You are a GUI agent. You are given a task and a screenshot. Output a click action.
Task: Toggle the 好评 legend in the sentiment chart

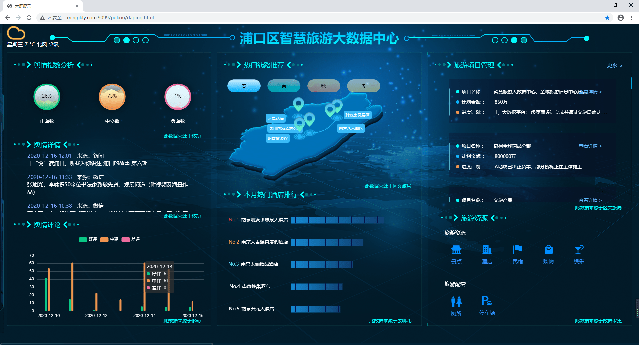click(x=88, y=239)
